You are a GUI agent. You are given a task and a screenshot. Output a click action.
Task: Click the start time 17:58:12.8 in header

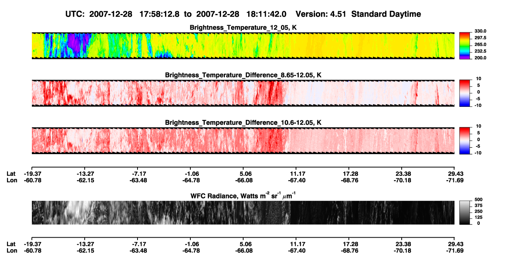(x=160, y=14)
